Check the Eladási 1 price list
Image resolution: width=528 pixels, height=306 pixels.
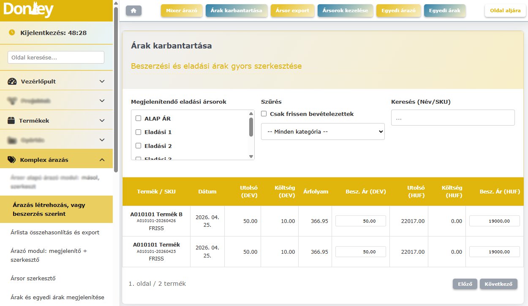click(138, 132)
